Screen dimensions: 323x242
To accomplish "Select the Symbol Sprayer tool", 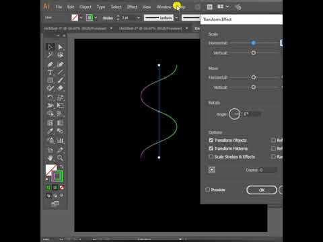I will coord(50,140).
